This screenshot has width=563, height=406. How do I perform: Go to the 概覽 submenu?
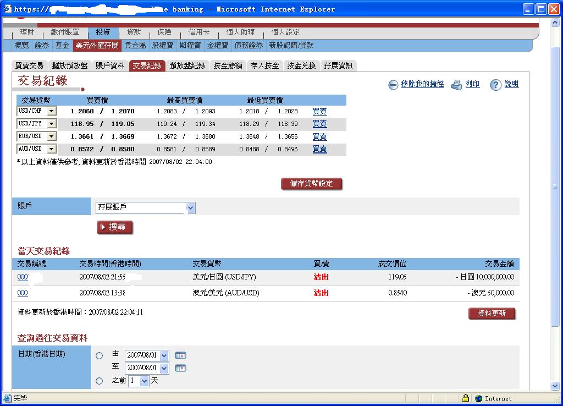click(21, 45)
